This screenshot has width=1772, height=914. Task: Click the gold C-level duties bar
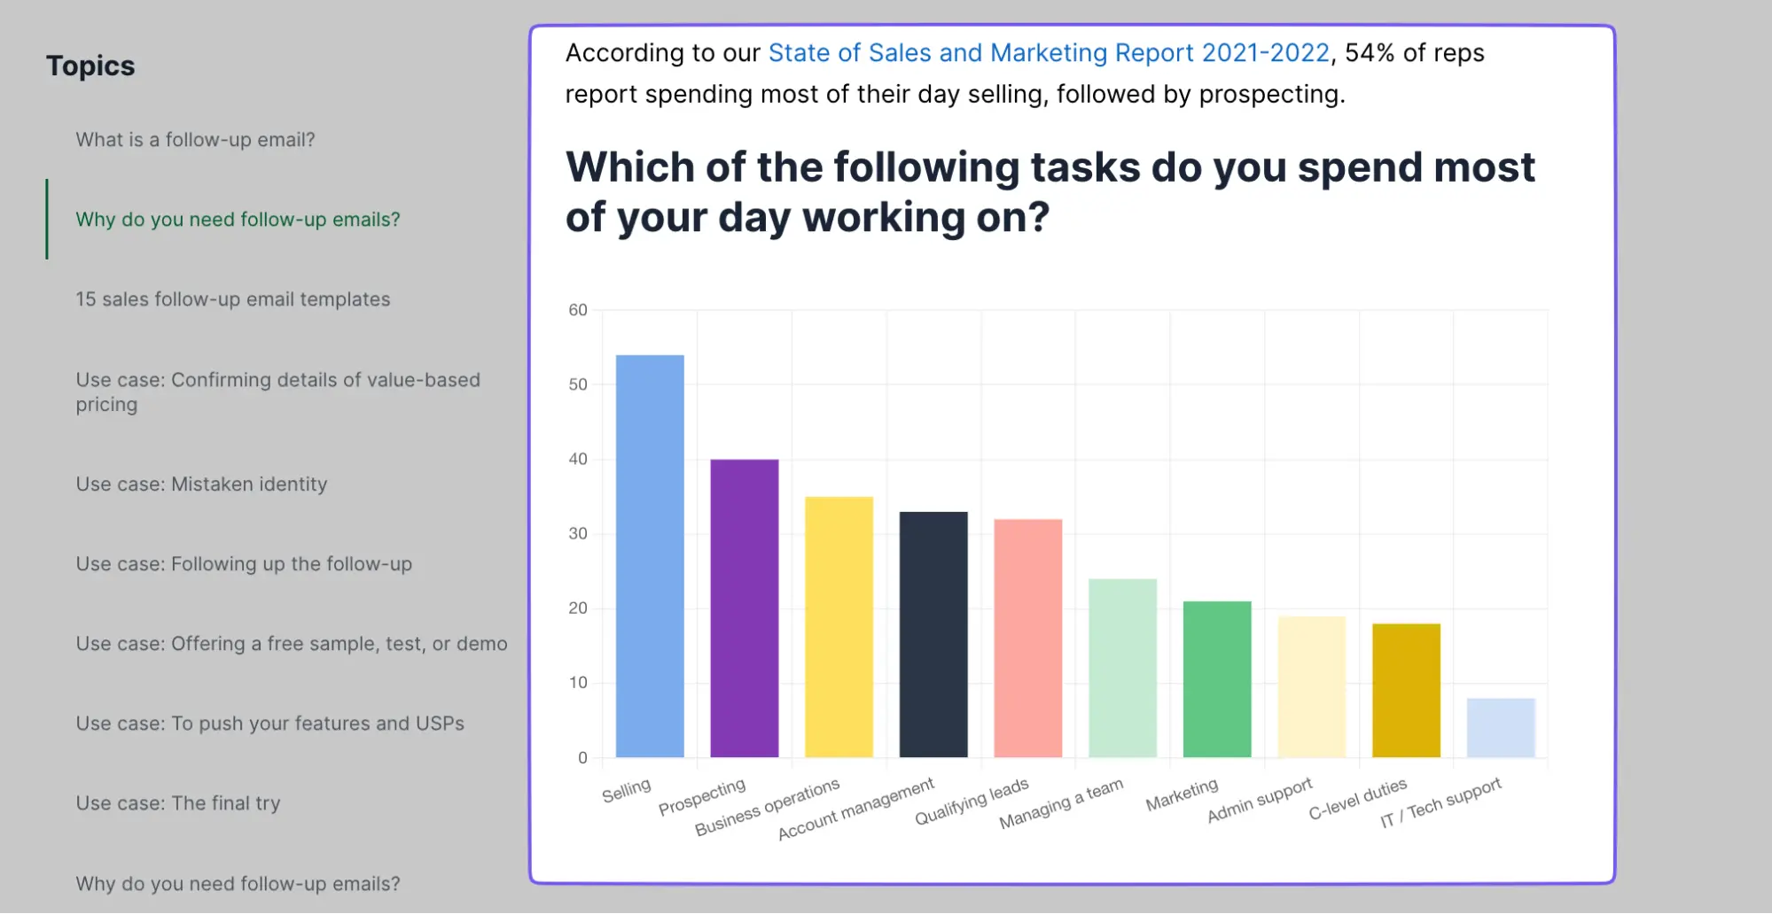click(1406, 690)
